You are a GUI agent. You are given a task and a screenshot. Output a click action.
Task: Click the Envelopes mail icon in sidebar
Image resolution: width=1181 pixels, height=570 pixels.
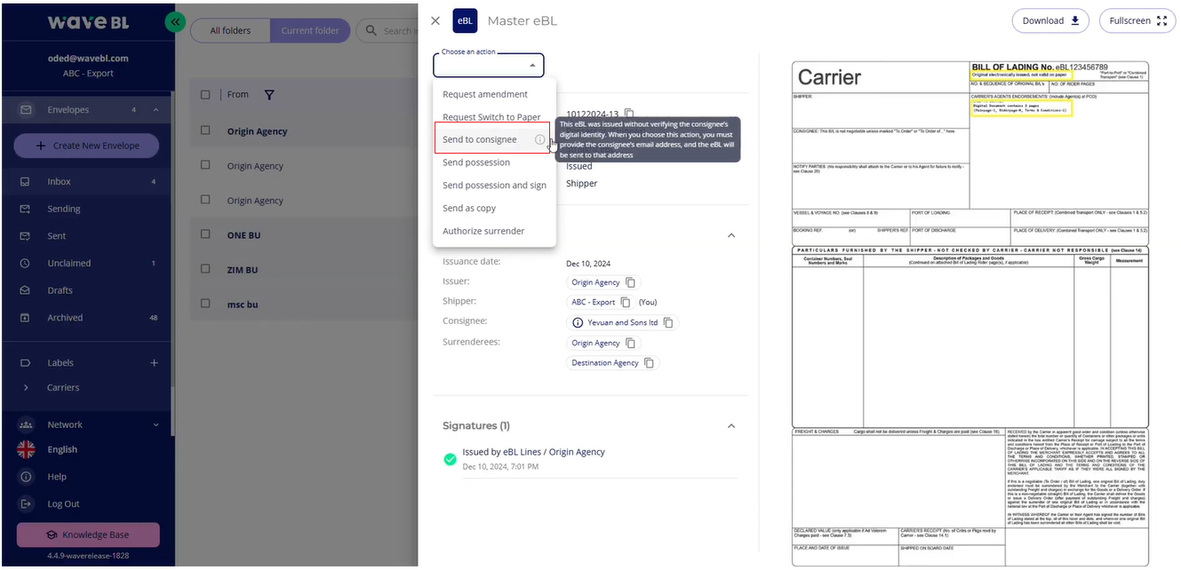[x=26, y=110]
